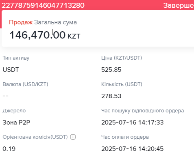Click the Тип активу label
Viewport: 194px width, 157px height.
coord(16,58)
